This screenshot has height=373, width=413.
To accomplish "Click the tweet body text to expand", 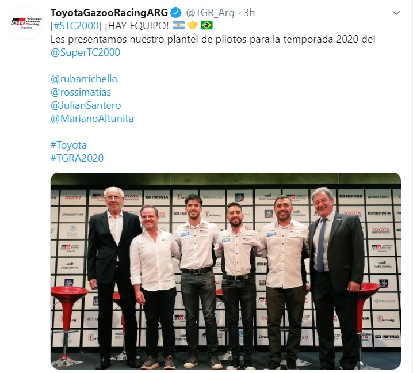I will 213,39.
